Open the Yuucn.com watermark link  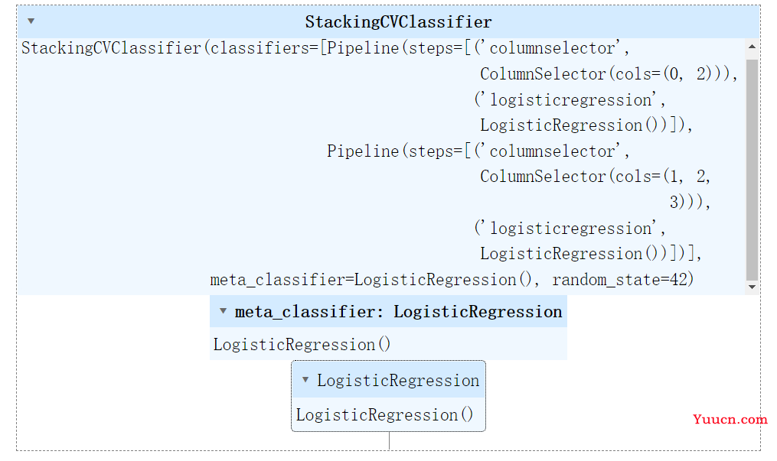coord(730,420)
